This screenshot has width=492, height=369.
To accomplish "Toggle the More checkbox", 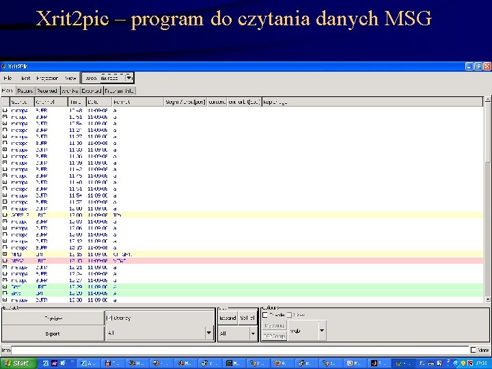I will click(473, 350).
